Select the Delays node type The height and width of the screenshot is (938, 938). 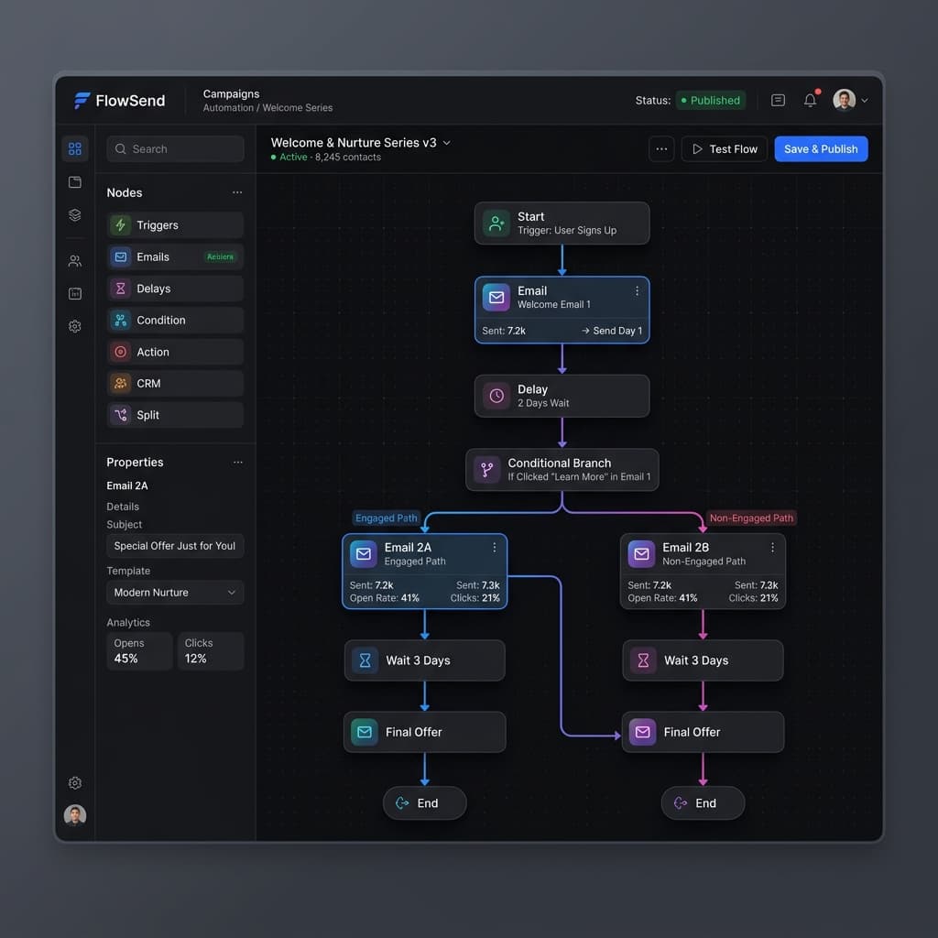tap(175, 289)
